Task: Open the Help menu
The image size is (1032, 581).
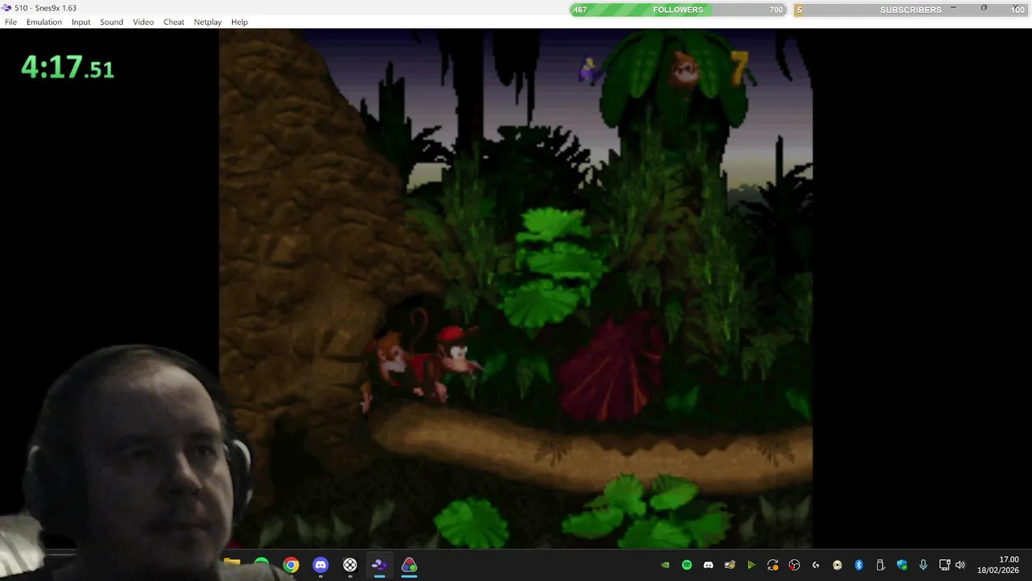Action: point(239,22)
